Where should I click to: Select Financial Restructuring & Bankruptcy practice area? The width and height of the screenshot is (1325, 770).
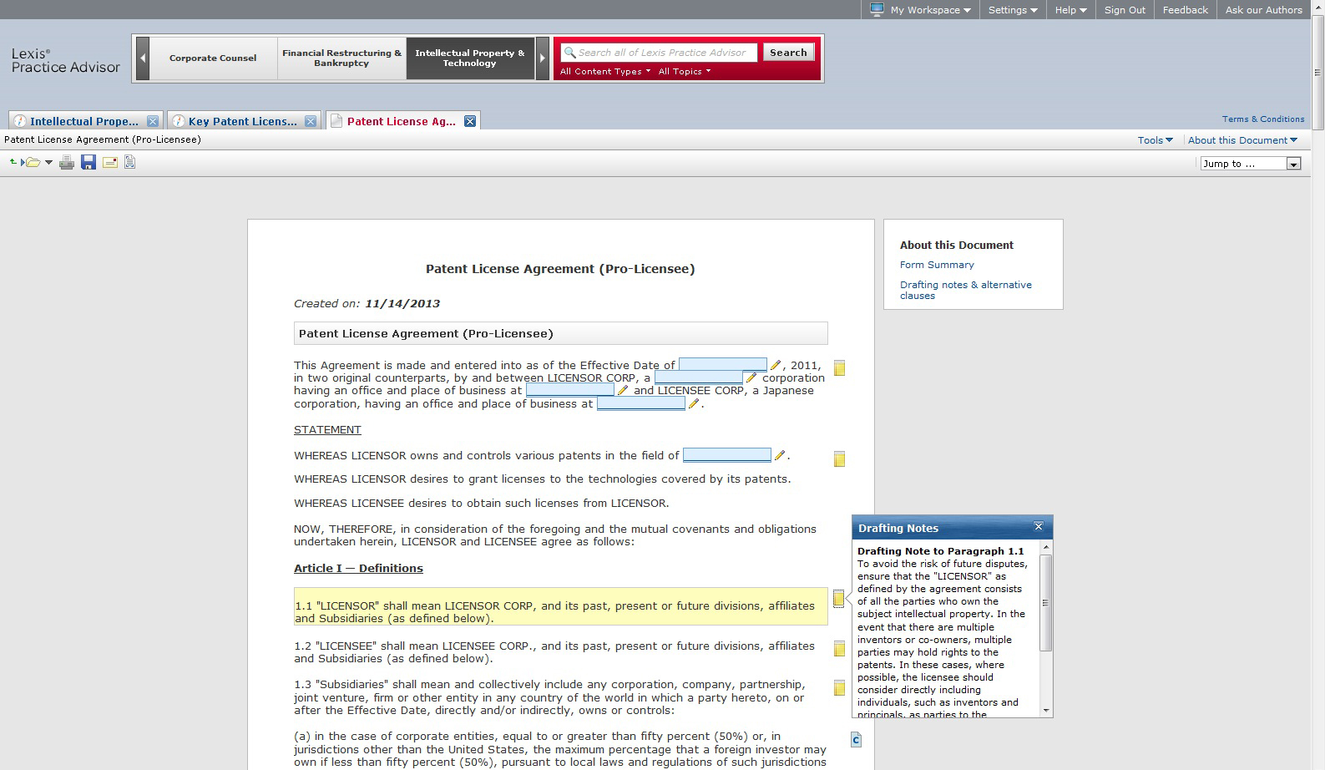(341, 58)
